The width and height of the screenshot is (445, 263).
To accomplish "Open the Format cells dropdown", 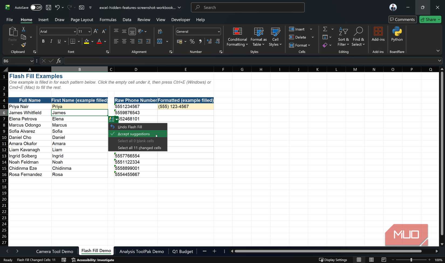I will pyautogui.click(x=300, y=45).
